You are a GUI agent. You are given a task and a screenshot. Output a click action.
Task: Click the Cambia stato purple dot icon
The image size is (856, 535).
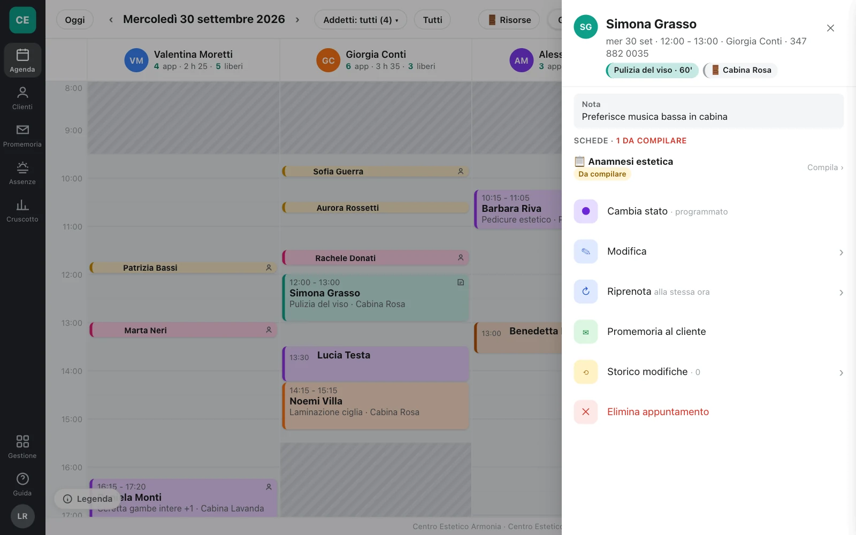[586, 211]
